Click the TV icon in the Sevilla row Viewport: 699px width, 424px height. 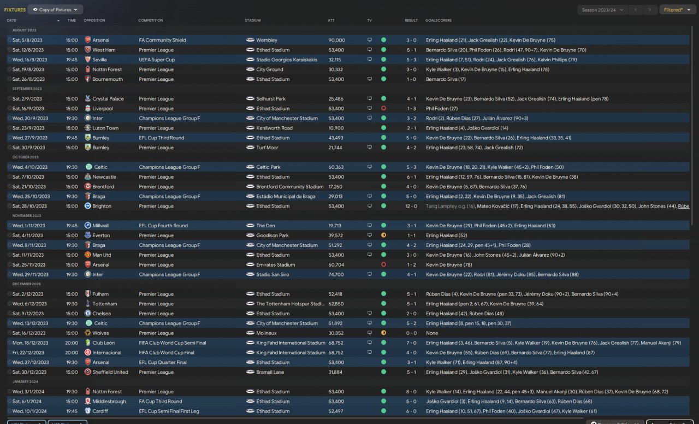click(x=370, y=60)
